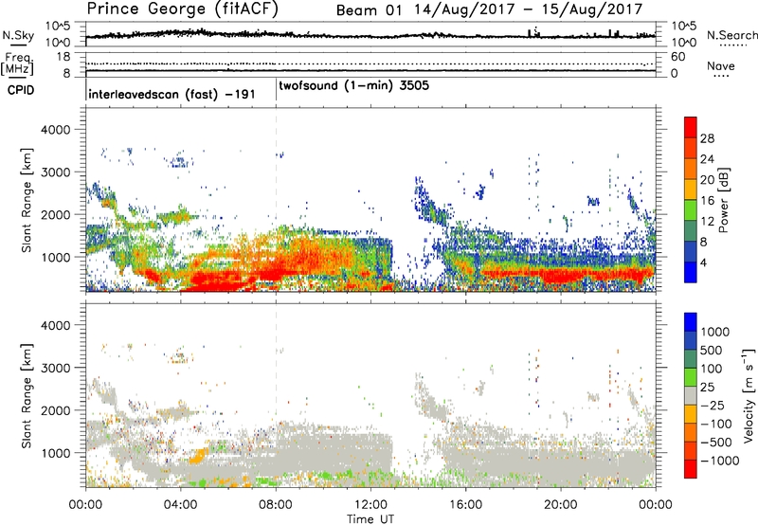Click the 18 tick on frequency axis

63,57
